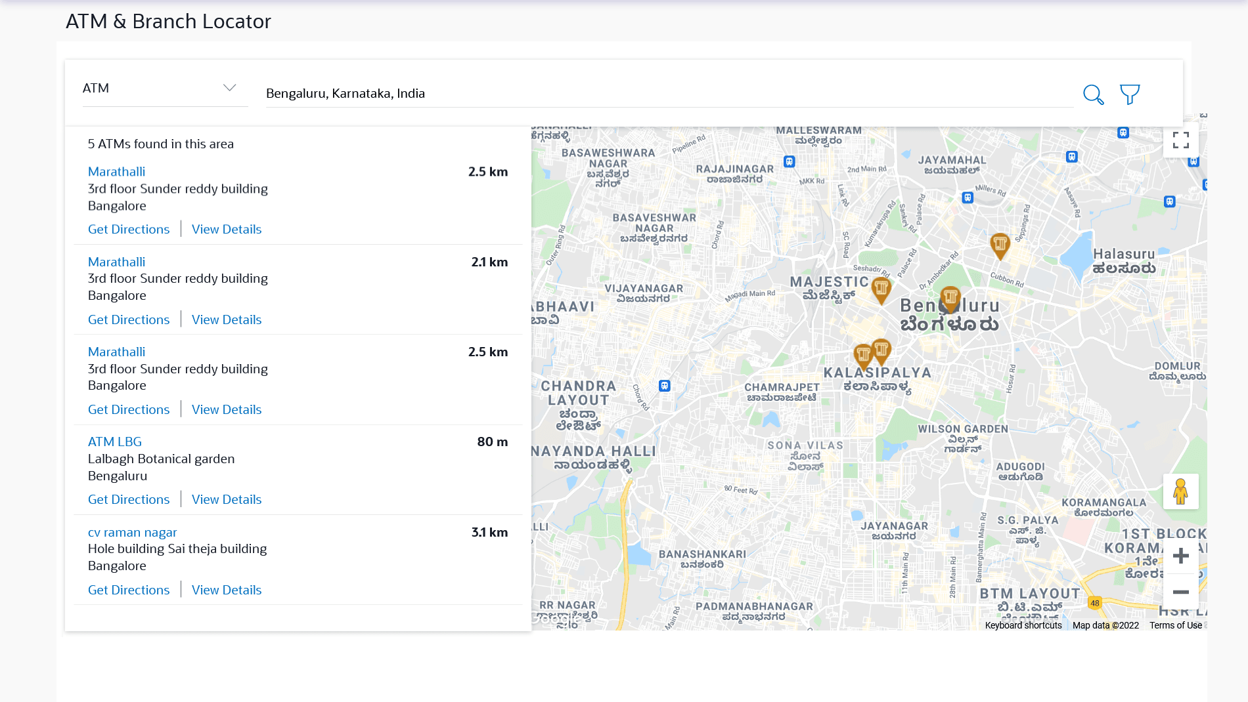Select the ATM marker near Cubbon Rd
Image resolution: width=1248 pixels, height=702 pixels.
pos(1000,245)
